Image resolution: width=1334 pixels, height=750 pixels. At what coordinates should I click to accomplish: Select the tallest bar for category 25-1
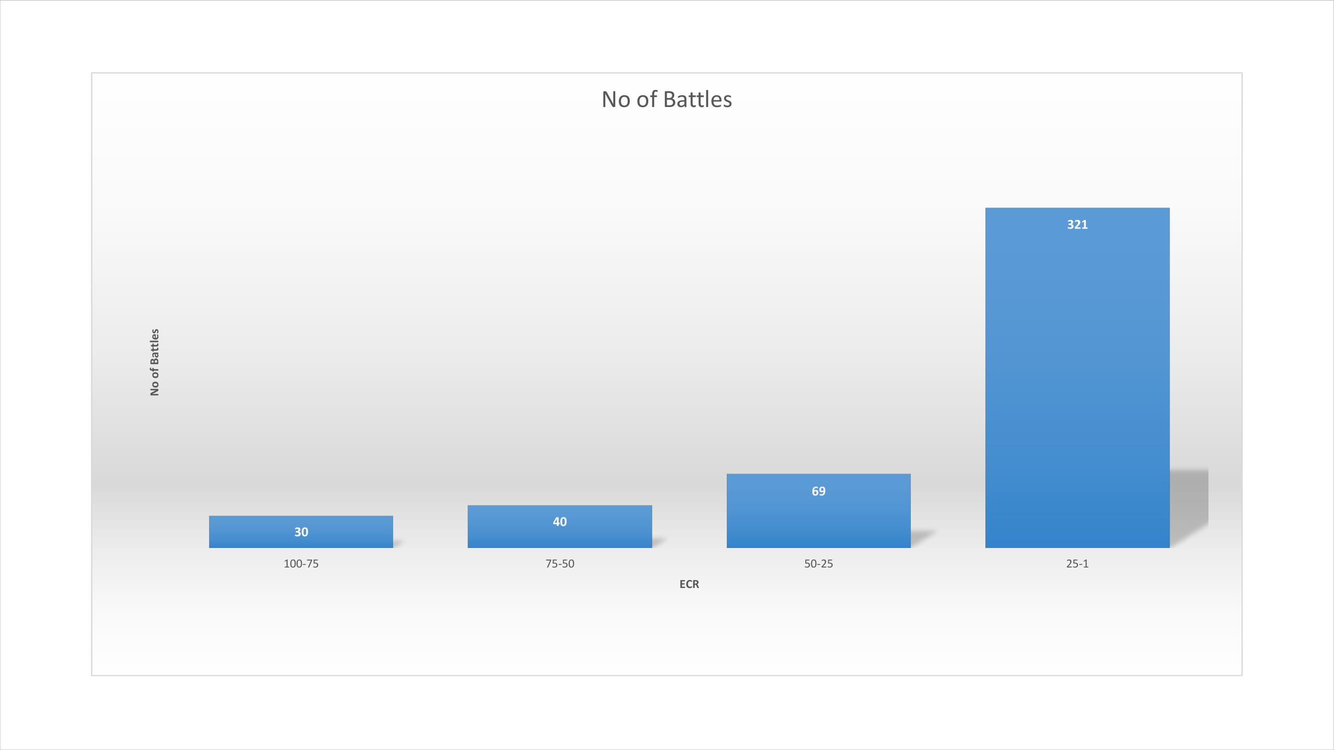(x=1078, y=378)
